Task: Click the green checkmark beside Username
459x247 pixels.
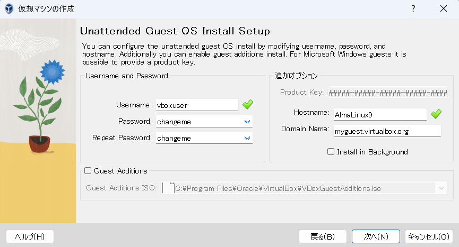Action: tap(248, 105)
